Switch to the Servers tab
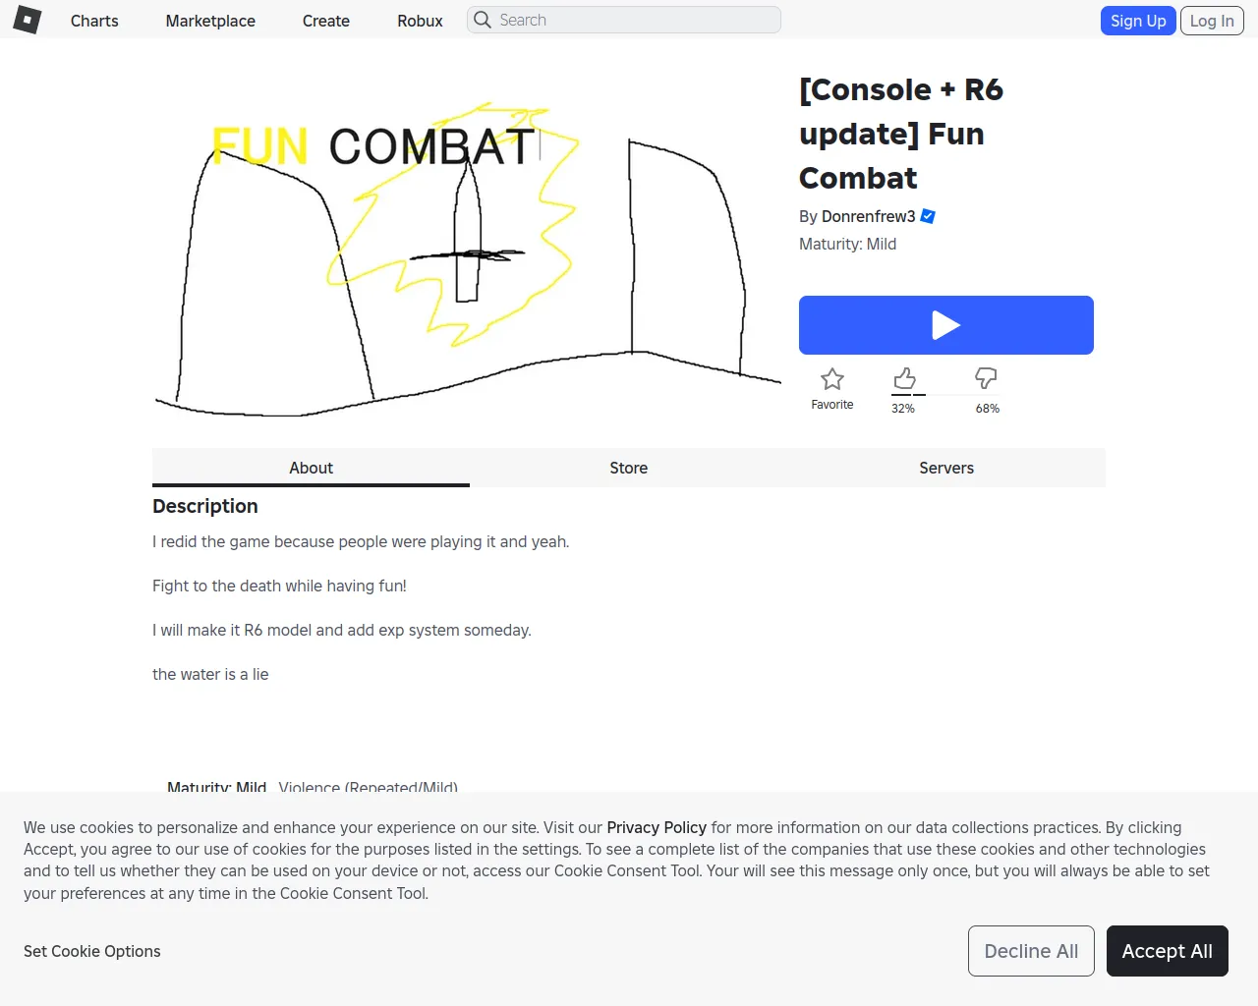 (x=946, y=468)
